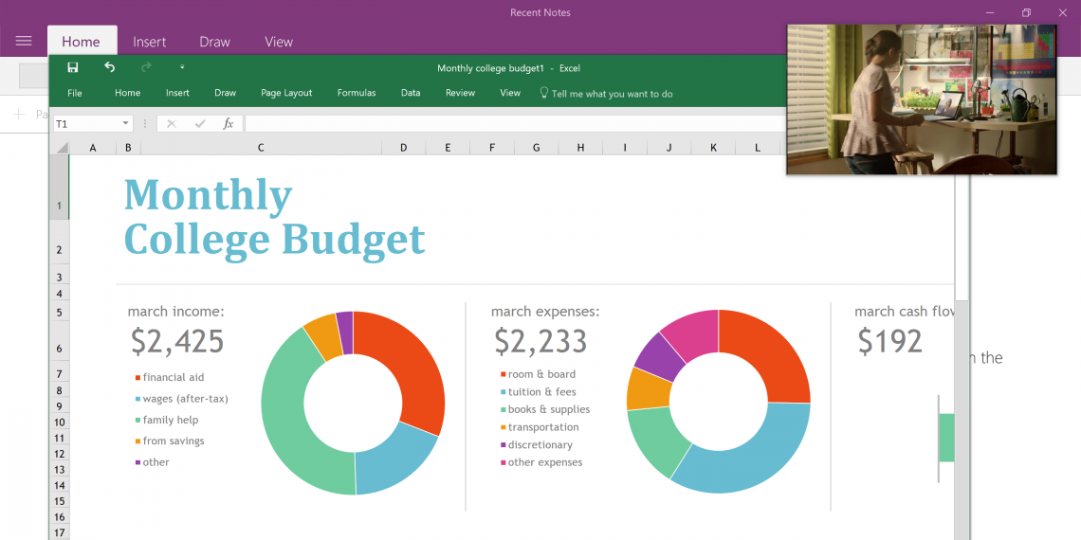This screenshot has width=1081, height=540.
Task: Select all cells using the corner triangle
Action: pos(62,148)
